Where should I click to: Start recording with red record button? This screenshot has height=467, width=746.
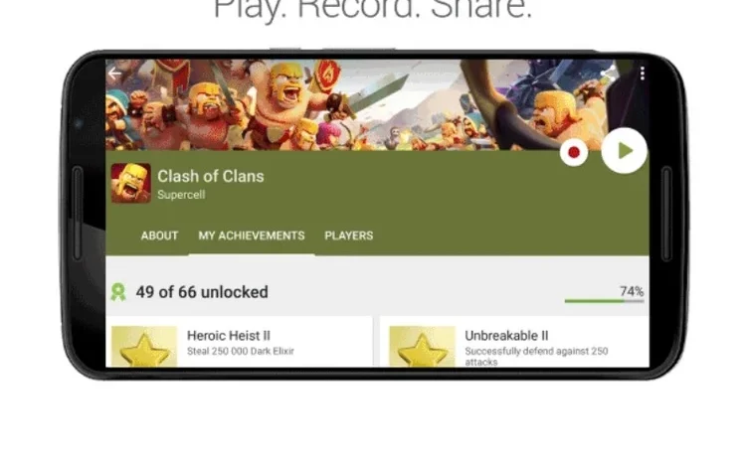coord(574,152)
